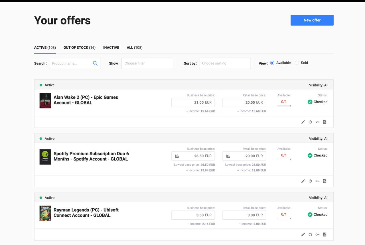Click the power icon on Alan Wake 2 offer
Screen dimensions: 365x245
click(310, 122)
